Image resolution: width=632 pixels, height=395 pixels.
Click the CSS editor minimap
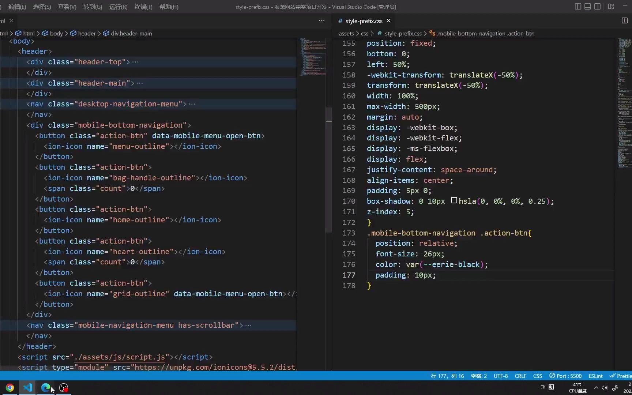pos(625,102)
